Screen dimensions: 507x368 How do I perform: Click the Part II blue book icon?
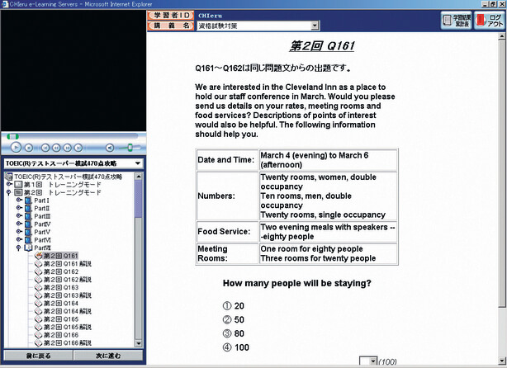pyautogui.click(x=28, y=209)
